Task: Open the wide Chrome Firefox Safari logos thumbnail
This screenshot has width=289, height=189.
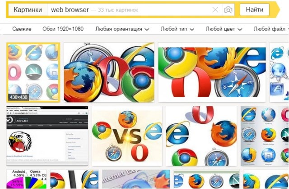Action: 212,72
